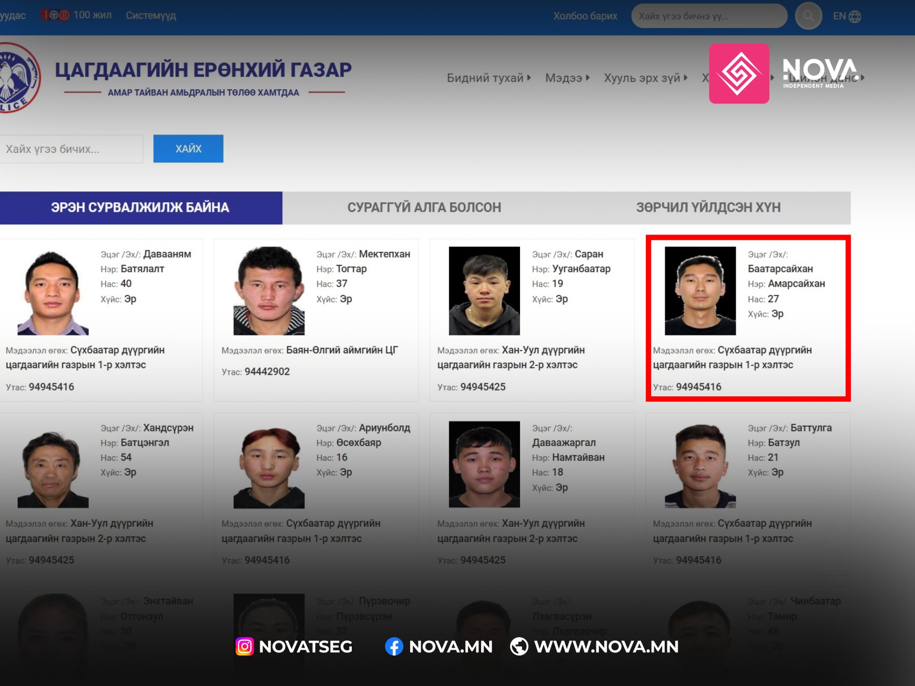
Task: Open the photo of Батцэнгэл
Action: coord(53,465)
